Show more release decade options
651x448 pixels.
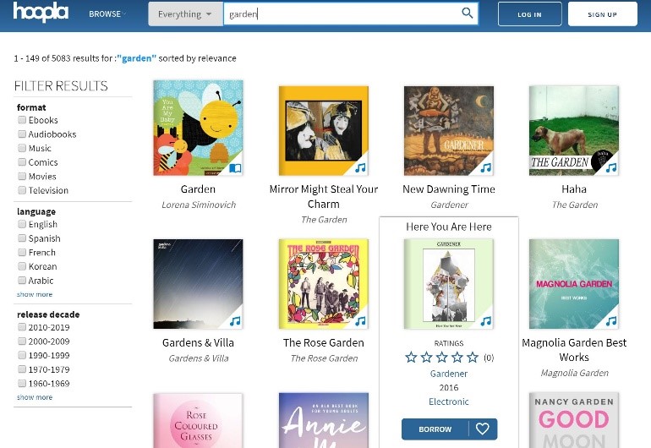pyautogui.click(x=35, y=397)
